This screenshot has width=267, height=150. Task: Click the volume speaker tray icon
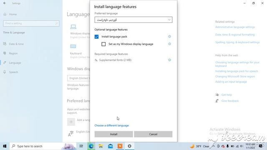[x=242, y=146]
